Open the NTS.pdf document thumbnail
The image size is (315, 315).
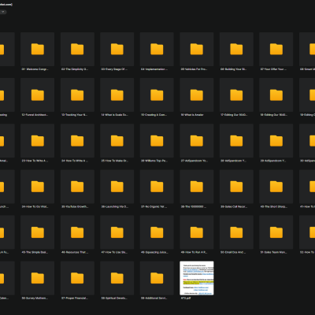click(x=197, y=278)
